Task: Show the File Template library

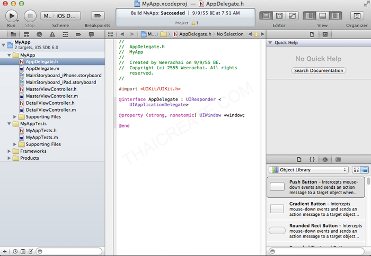Action: [299, 160]
